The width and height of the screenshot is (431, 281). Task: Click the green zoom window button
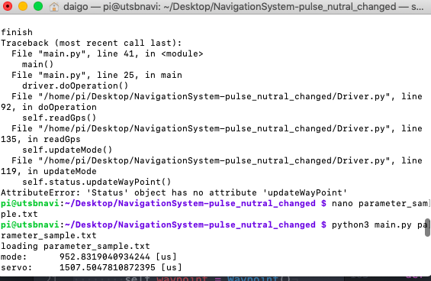click(38, 6)
